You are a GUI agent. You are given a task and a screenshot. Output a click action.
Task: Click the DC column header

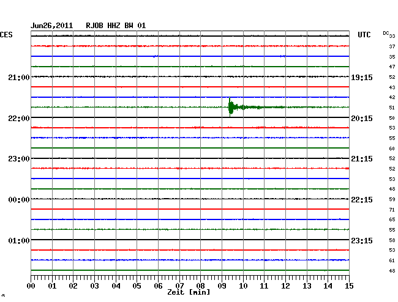[x=386, y=33]
